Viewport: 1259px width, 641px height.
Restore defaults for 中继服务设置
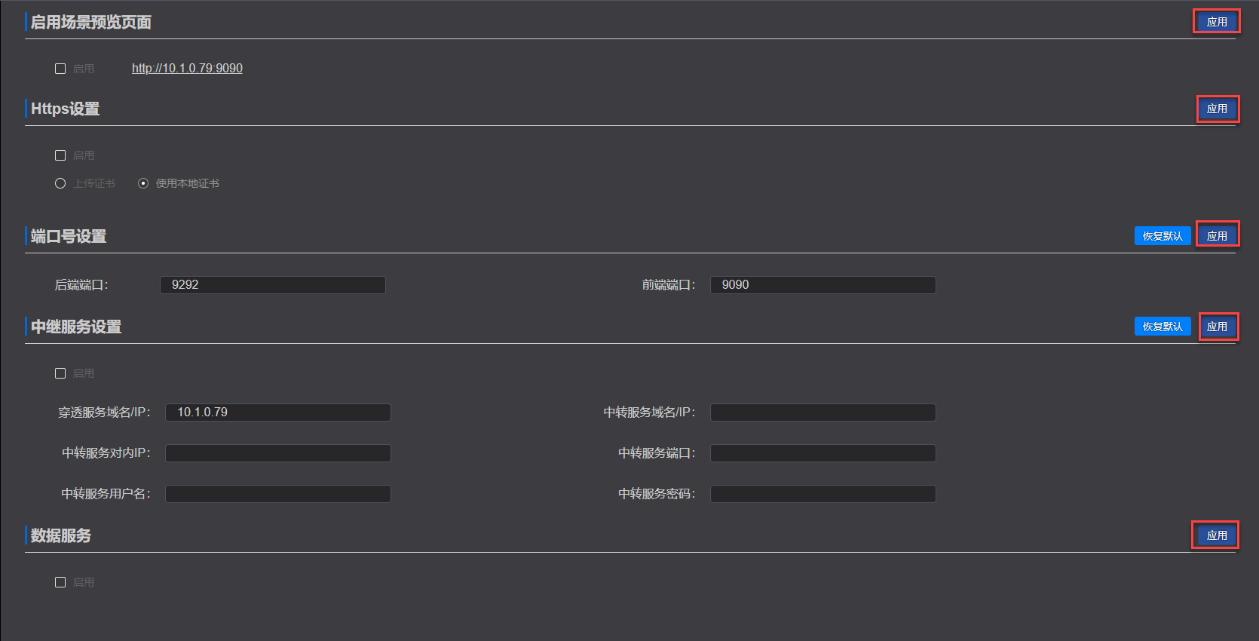point(1162,327)
